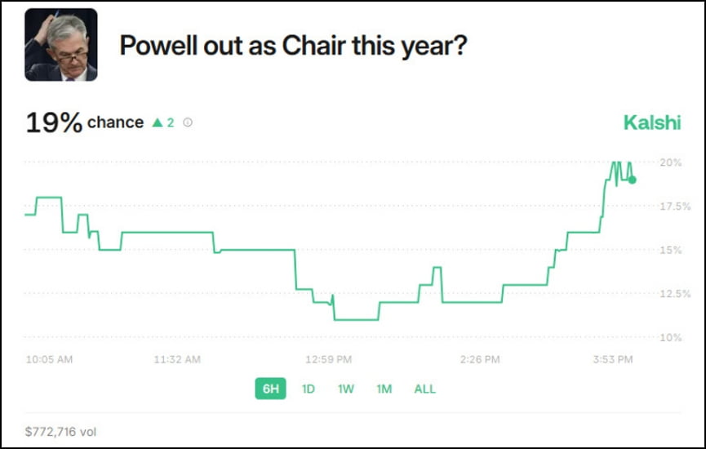
Task: Show the ALL time range
Action: click(424, 389)
